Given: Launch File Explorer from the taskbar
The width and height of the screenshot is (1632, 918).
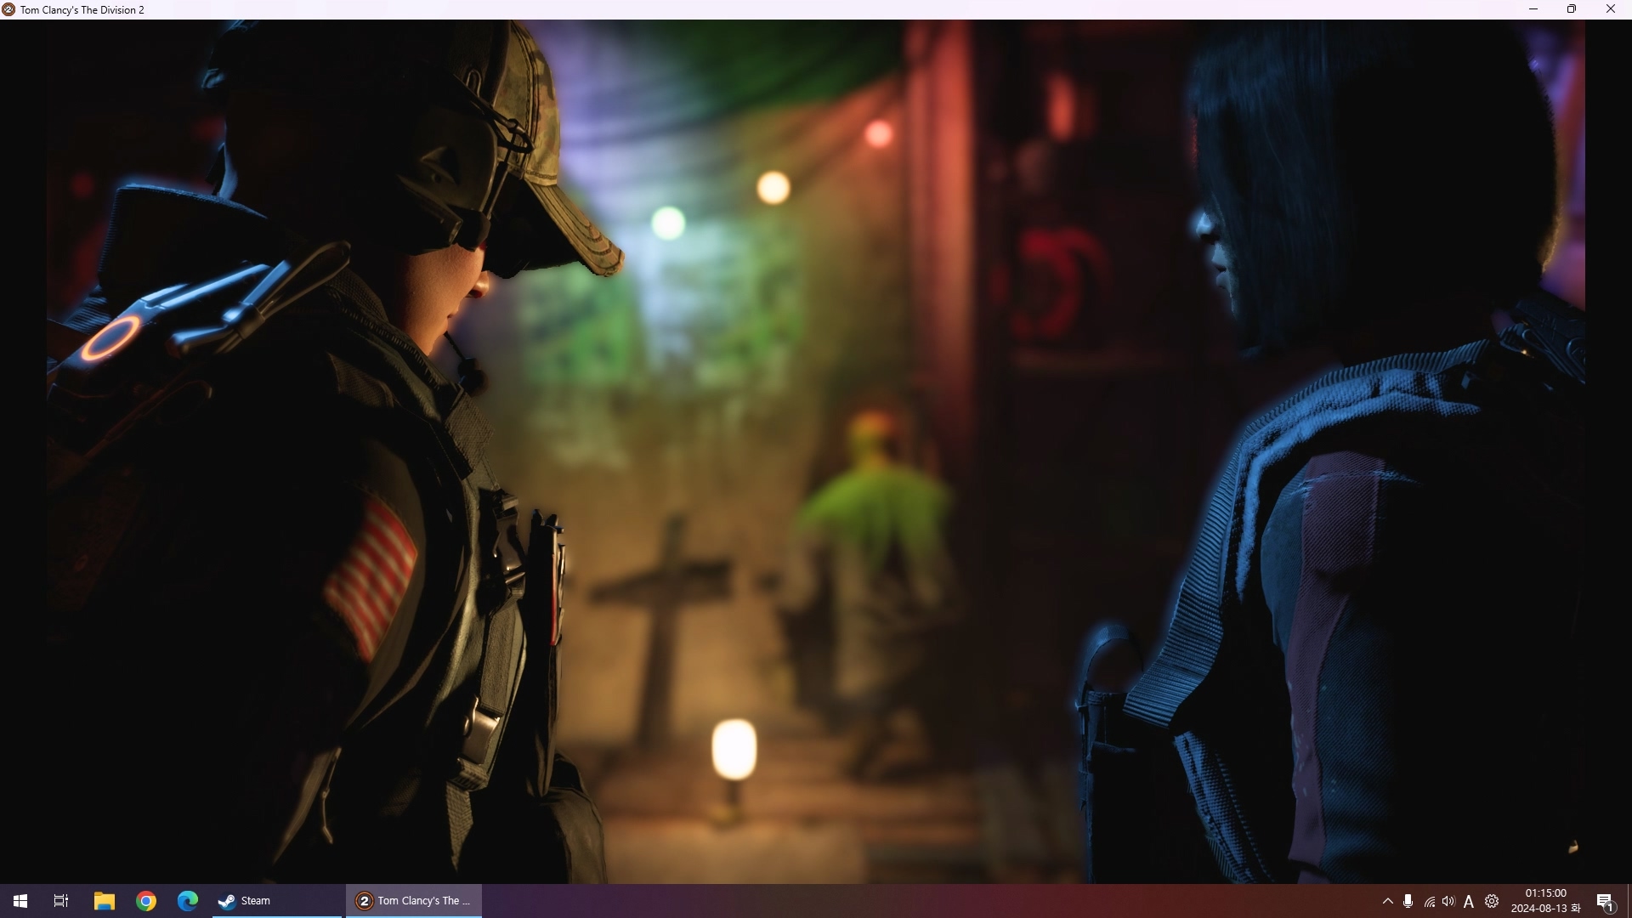Looking at the screenshot, I should [x=104, y=901].
